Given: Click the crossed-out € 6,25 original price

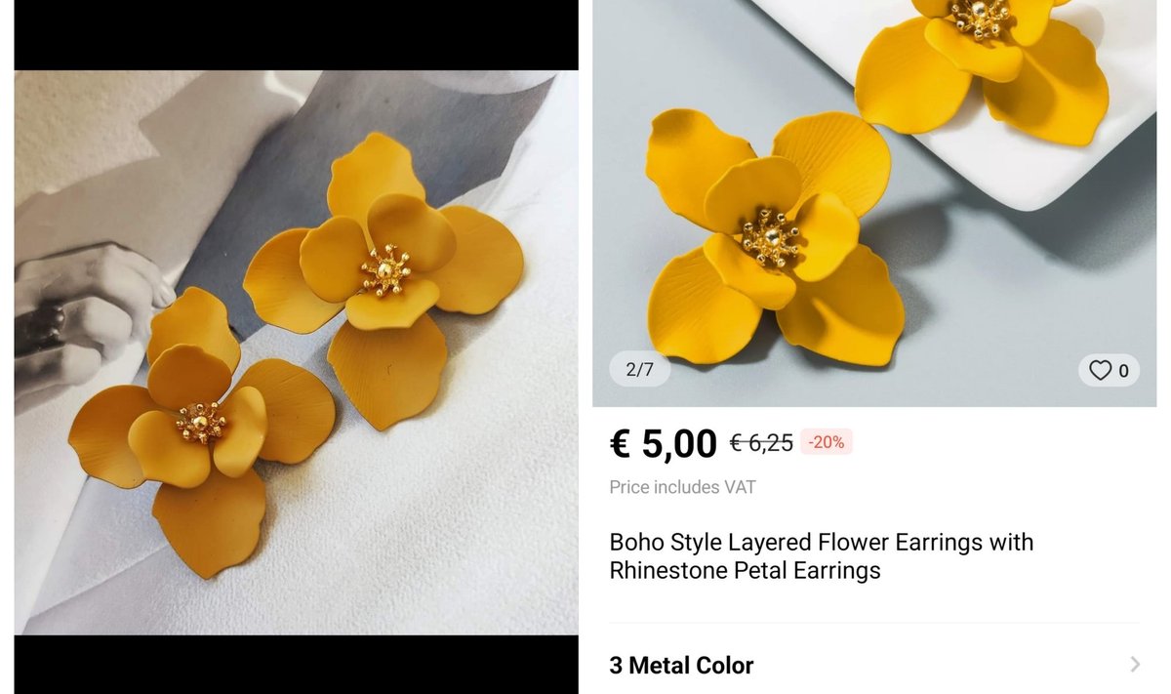Looking at the screenshot, I should pos(761,442).
